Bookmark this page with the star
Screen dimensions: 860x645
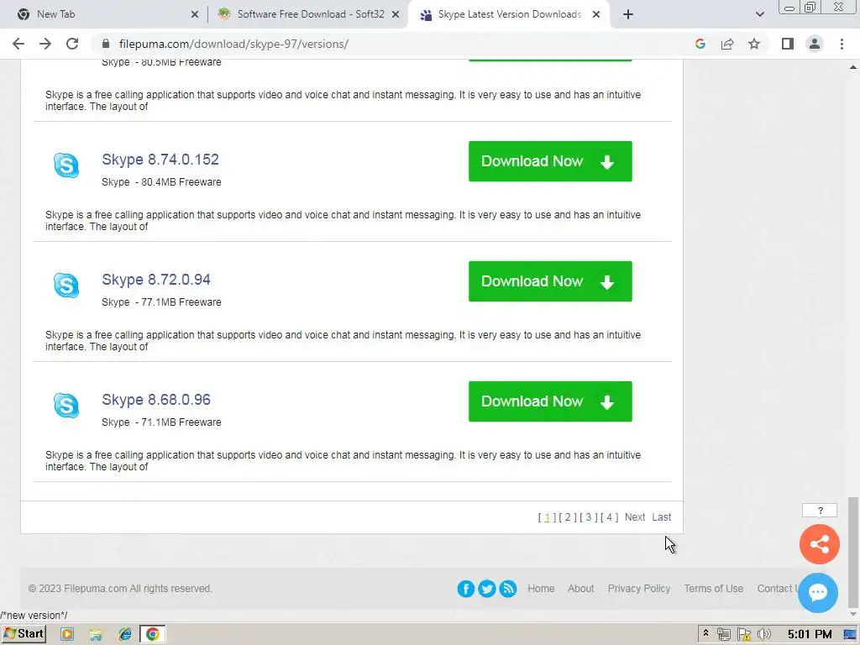(x=754, y=44)
